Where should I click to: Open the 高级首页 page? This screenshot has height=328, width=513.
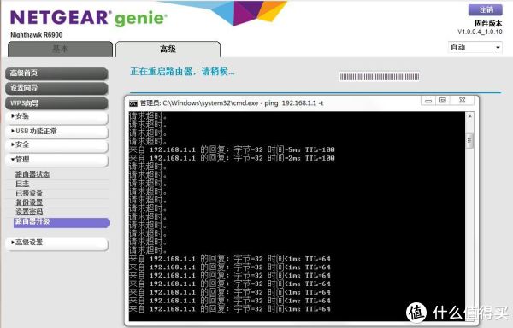[x=56, y=73]
